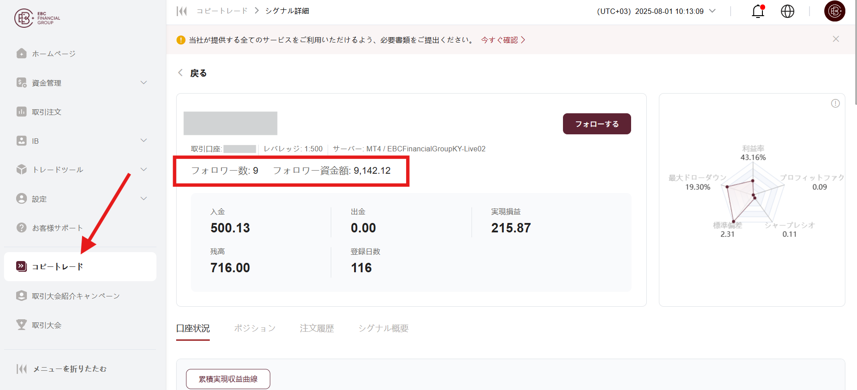857x390 pixels.
Task: Click the 累積実現収益曲線 button
Action: tap(228, 379)
